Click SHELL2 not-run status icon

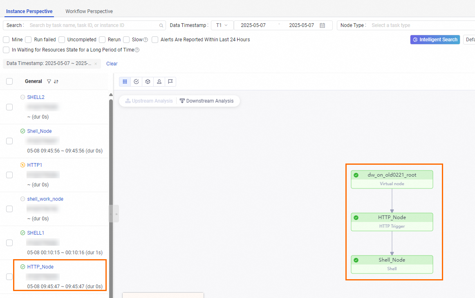(x=23, y=97)
